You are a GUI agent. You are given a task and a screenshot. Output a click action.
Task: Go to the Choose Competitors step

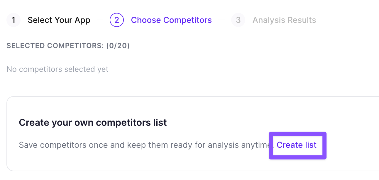click(171, 20)
